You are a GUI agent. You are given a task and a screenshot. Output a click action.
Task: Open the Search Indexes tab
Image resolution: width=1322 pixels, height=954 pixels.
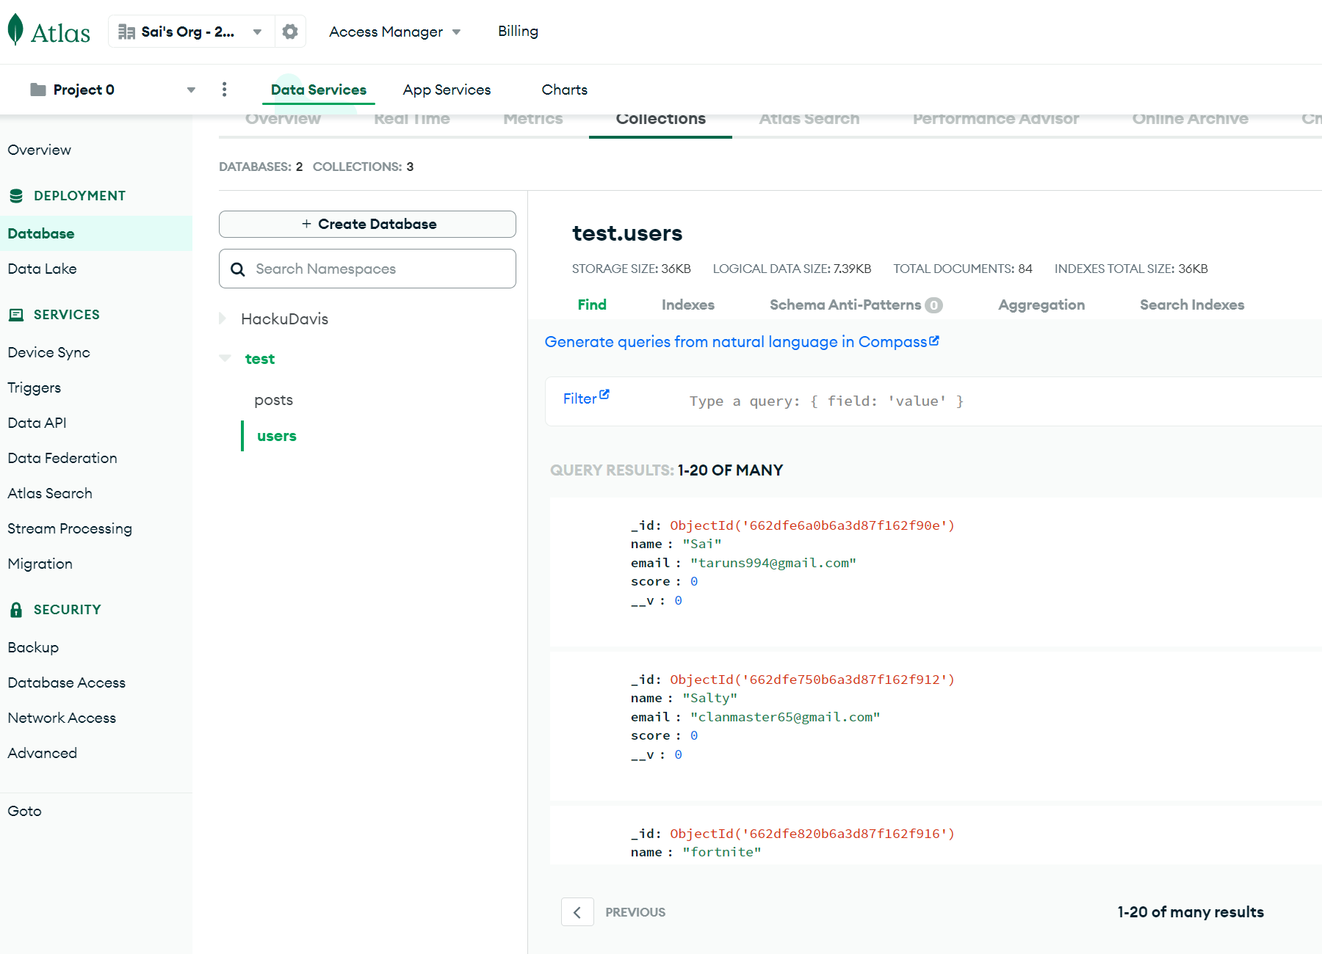pos(1191,305)
